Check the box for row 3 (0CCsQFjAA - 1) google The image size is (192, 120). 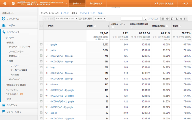[41, 56]
